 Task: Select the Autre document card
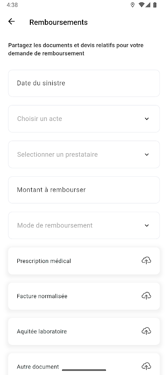[84, 364]
